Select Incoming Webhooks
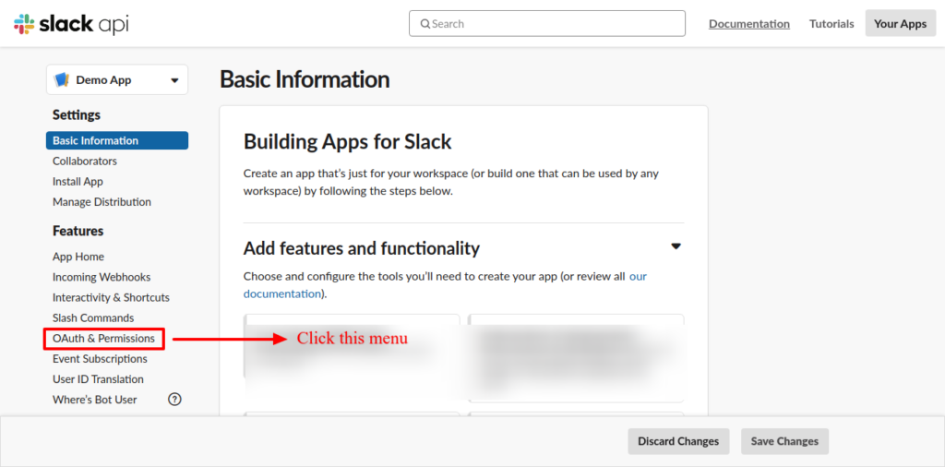 click(x=102, y=277)
